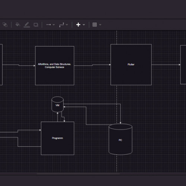Select the PC cylinder shape

[x=121, y=139]
